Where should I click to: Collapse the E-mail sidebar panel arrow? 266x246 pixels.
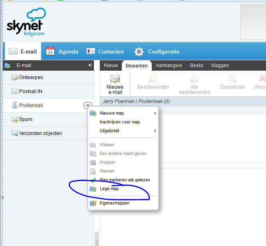coord(90,65)
